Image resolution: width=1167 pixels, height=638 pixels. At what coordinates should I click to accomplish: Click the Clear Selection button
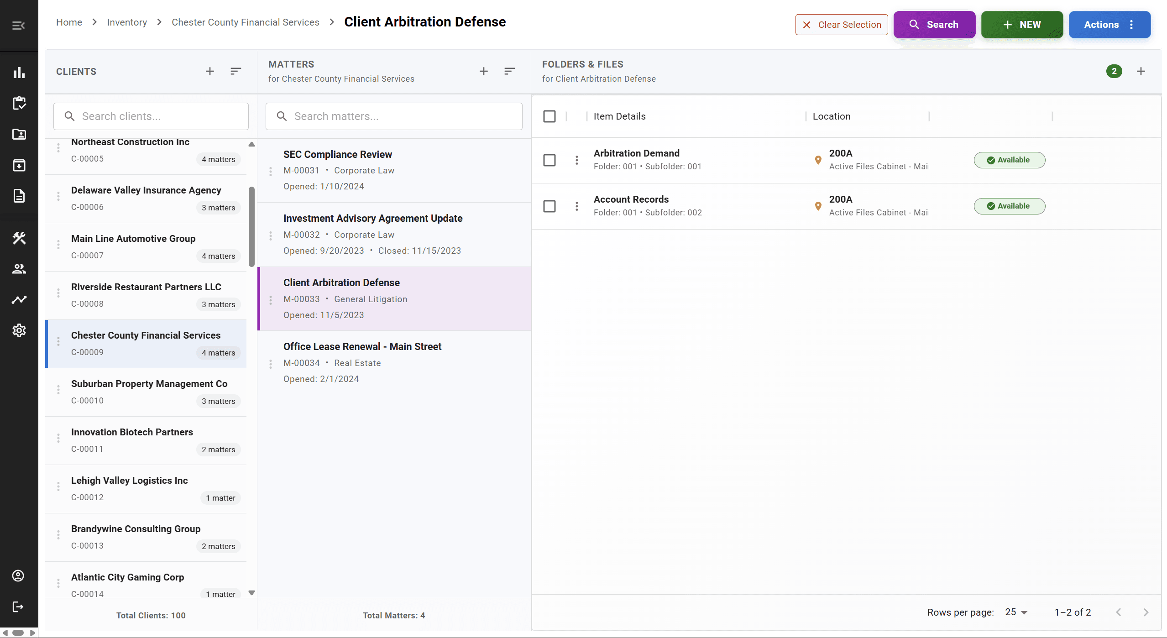[x=841, y=25]
